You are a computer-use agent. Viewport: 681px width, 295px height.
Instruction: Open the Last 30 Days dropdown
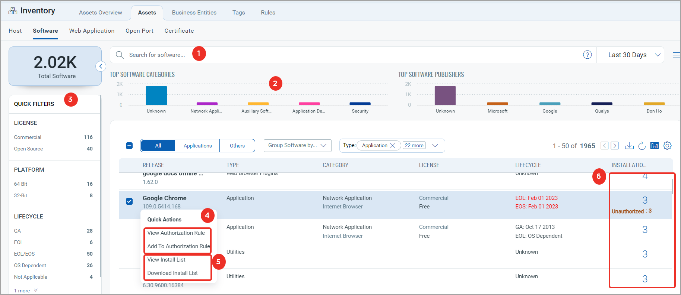click(x=630, y=55)
